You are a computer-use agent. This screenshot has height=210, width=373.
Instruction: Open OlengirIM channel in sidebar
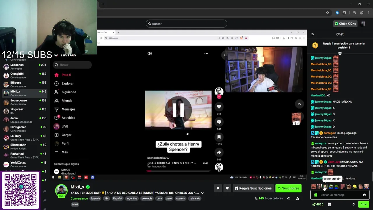click(x=25, y=76)
